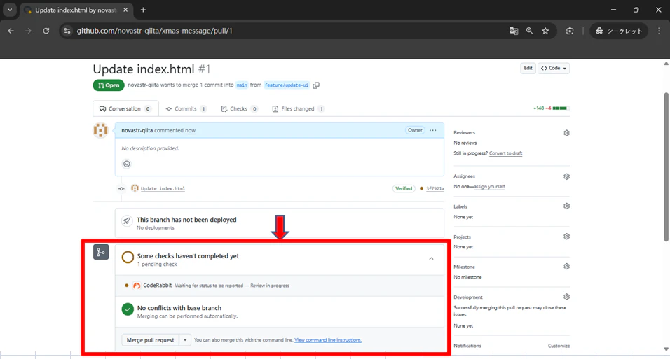The width and height of the screenshot is (670, 359).
Task: Open the Milestone gear settings
Action: click(566, 267)
